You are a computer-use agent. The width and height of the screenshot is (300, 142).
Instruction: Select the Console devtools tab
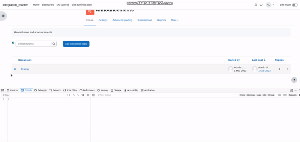tap(26, 90)
